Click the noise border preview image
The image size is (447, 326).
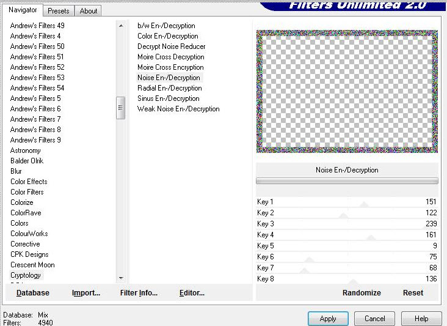click(347, 91)
